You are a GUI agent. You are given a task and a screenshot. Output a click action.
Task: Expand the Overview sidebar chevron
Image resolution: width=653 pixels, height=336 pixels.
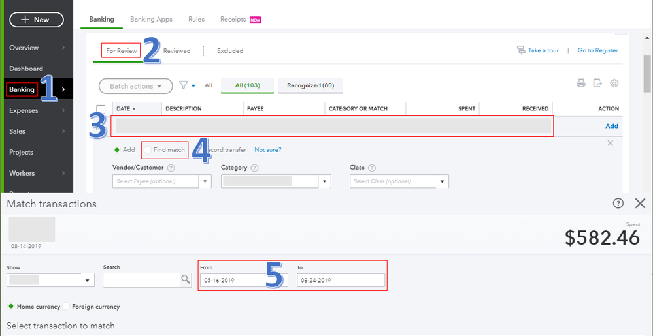(x=63, y=48)
